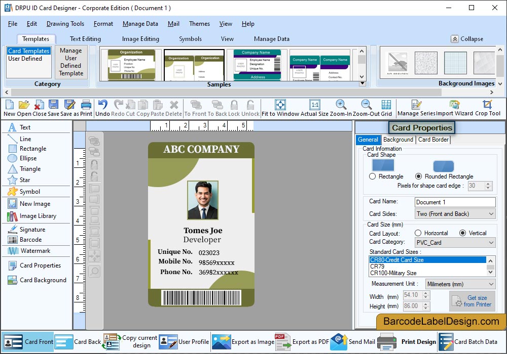Click Manage User Defined Template button
Viewport: 507px width, 354px height.
pos(71,62)
